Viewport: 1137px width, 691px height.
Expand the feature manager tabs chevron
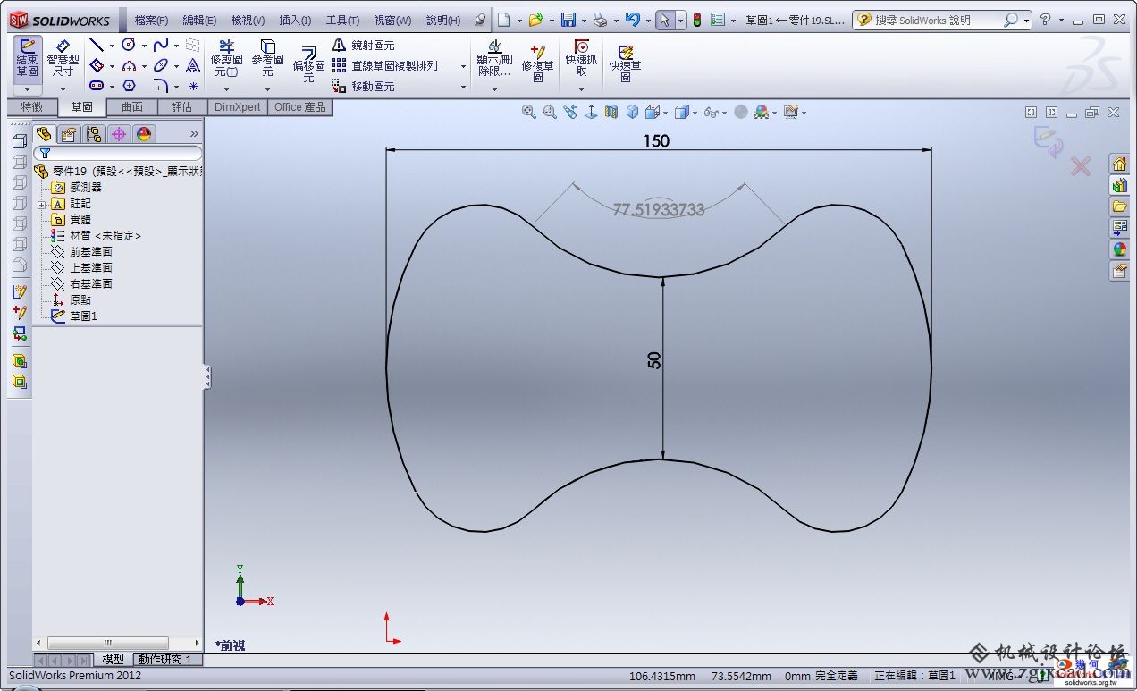pos(194,134)
